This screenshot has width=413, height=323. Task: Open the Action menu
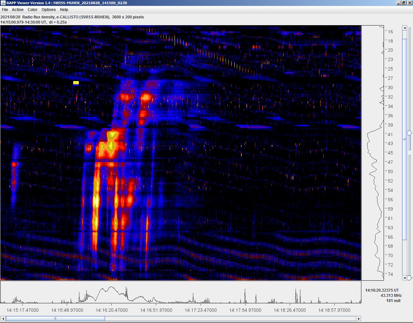(18, 10)
